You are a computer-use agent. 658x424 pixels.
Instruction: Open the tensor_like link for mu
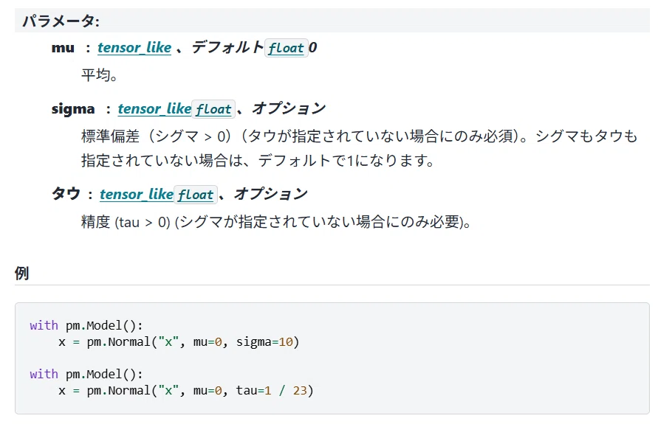tap(134, 48)
